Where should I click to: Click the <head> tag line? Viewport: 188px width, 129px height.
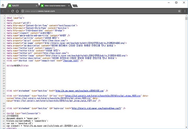tap(10, 21)
